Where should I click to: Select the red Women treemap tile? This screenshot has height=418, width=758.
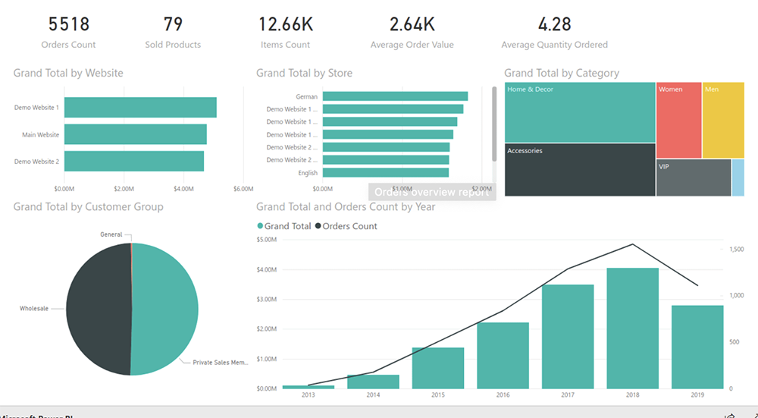tap(678, 120)
